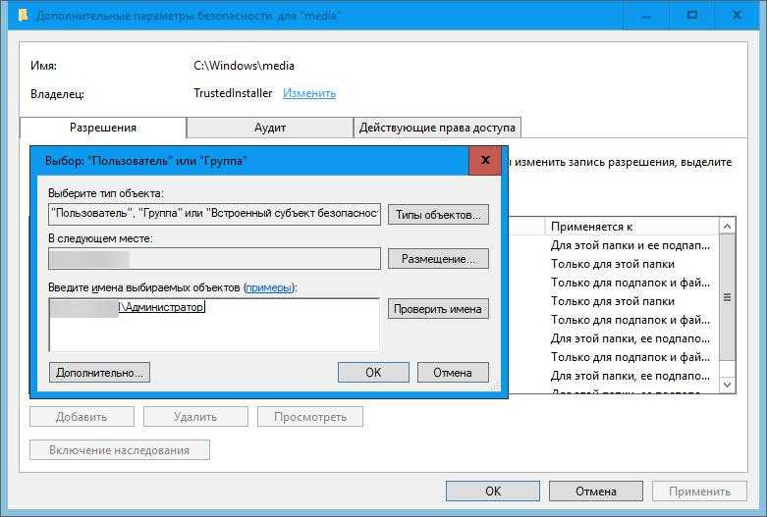Cancel the user selection dialog

tap(453, 373)
